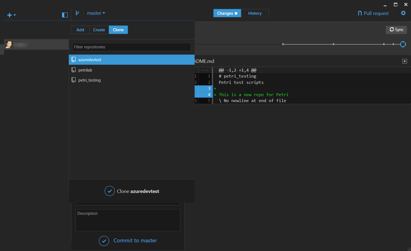Select added line 3 in diff gutter
This screenshot has width=411, height=251.
coord(204,88)
